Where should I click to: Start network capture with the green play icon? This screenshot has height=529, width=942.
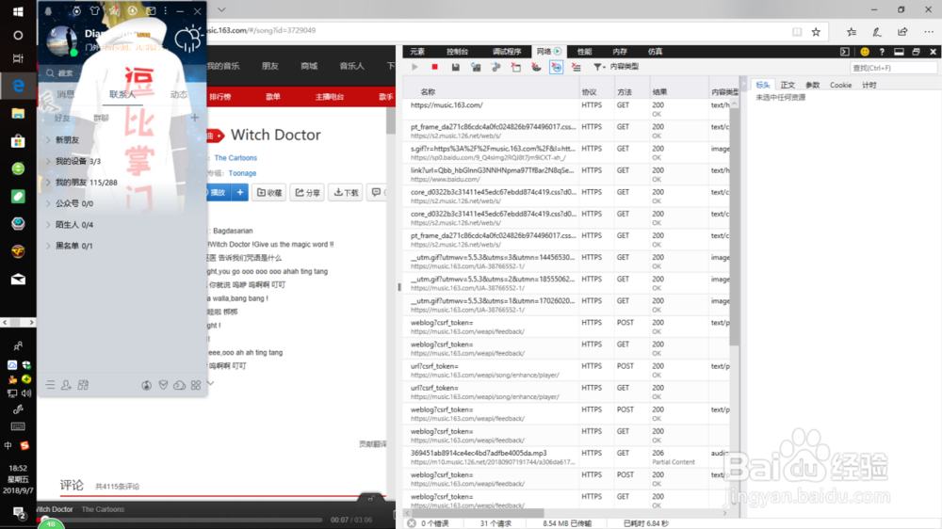point(414,67)
